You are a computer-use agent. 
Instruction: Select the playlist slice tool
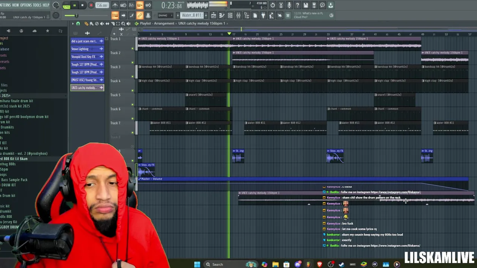tap(113, 23)
